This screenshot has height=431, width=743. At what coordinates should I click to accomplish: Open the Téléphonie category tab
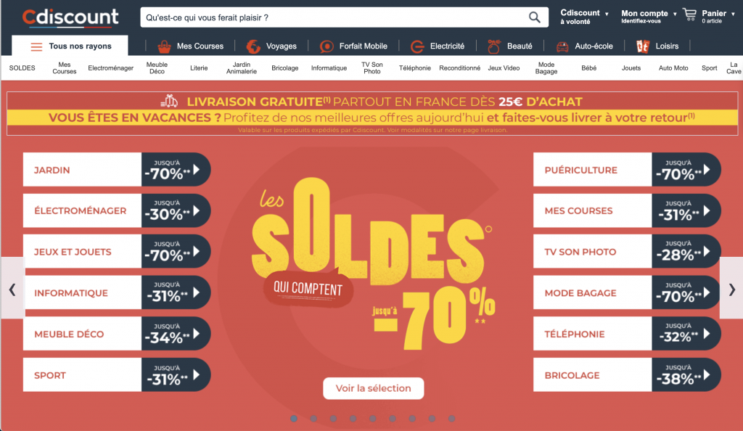coord(414,68)
